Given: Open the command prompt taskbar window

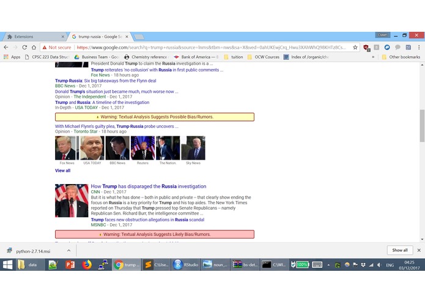Looking at the screenshot, I should point(274,265).
